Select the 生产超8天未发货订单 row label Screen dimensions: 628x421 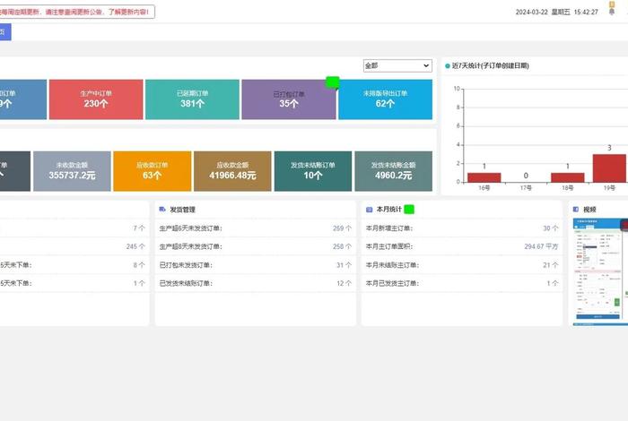(x=190, y=246)
